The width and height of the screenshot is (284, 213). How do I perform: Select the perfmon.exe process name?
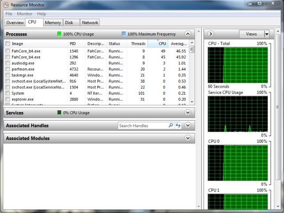pos(23,69)
